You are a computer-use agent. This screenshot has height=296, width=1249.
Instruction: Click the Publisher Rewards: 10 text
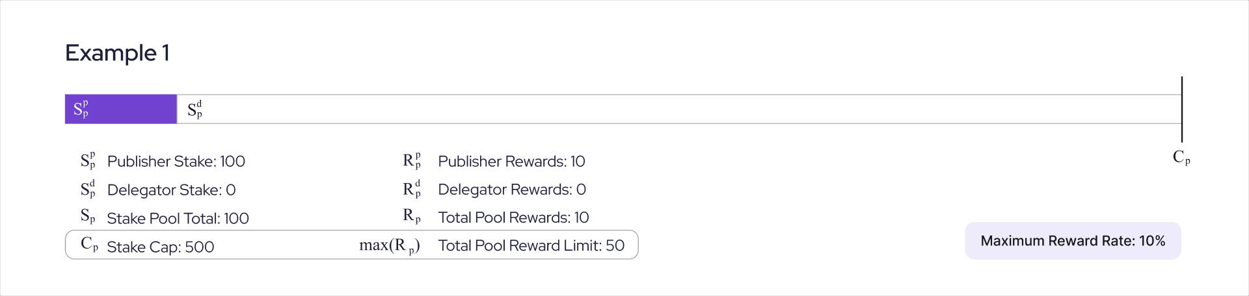[x=511, y=162]
